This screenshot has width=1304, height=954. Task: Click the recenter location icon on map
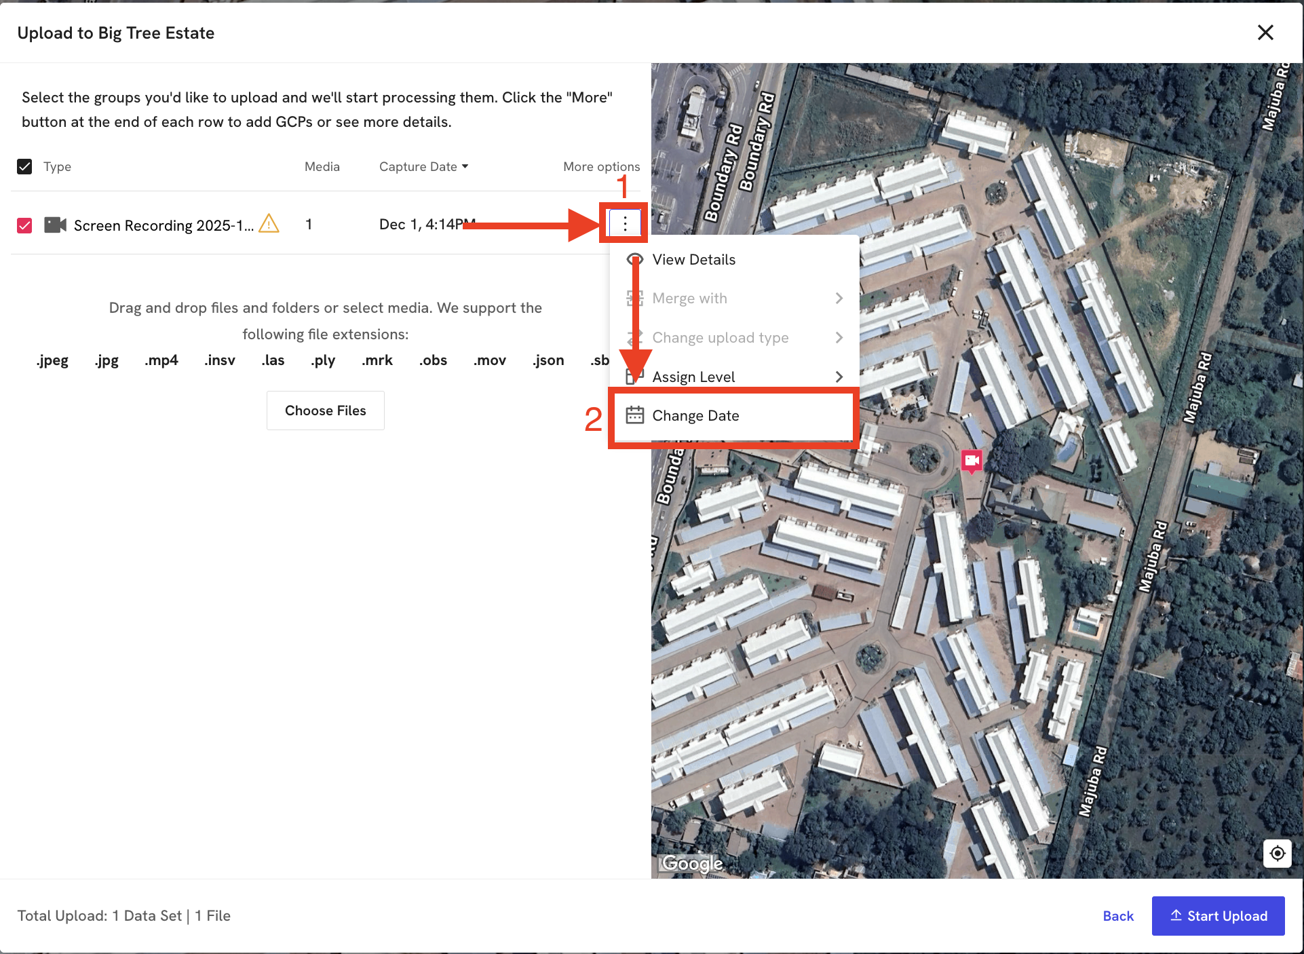tap(1277, 853)
